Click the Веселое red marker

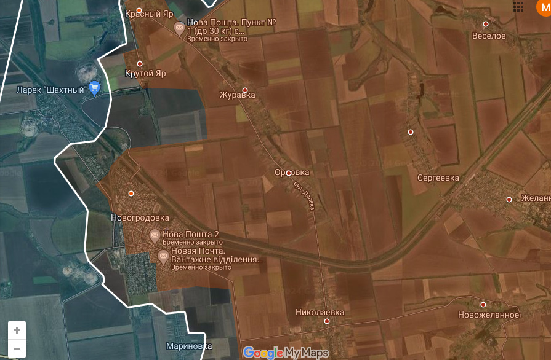point(486,24)
